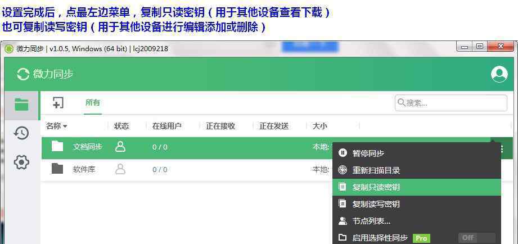Click the 状态 column header
Viewport: 518px width, 244px height.
click(121, 126)
